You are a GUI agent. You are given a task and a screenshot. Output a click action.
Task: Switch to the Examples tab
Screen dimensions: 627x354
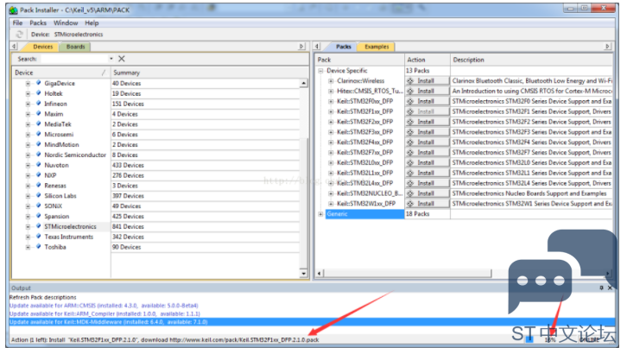[377, 47]
